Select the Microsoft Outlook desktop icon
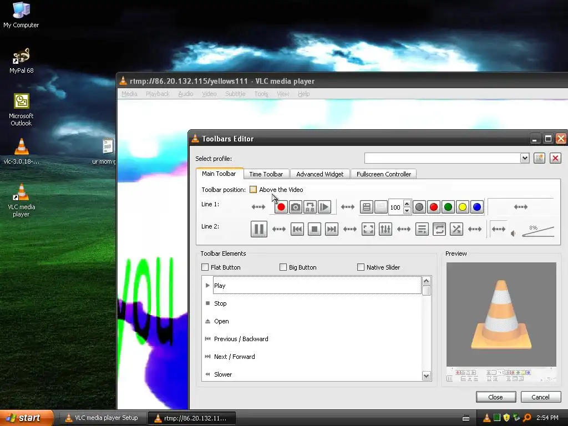This screenshot has height=426, width=568. (x=22, y=110)
